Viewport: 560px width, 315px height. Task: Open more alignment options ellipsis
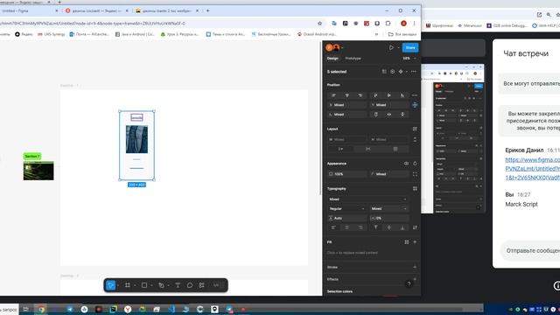[415, 95]
